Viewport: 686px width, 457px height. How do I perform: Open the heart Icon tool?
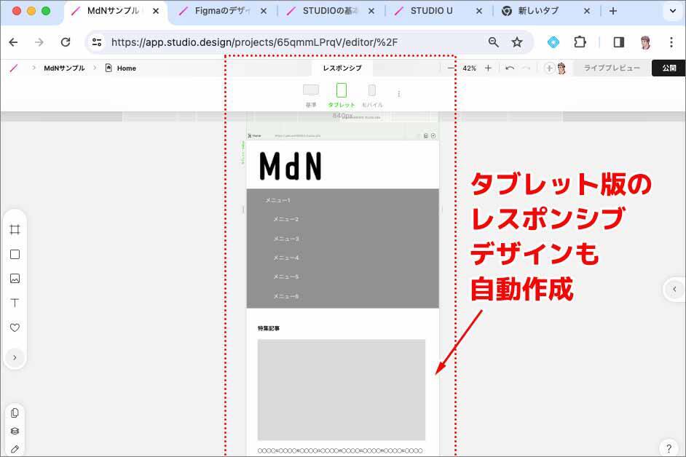(15, 327)
